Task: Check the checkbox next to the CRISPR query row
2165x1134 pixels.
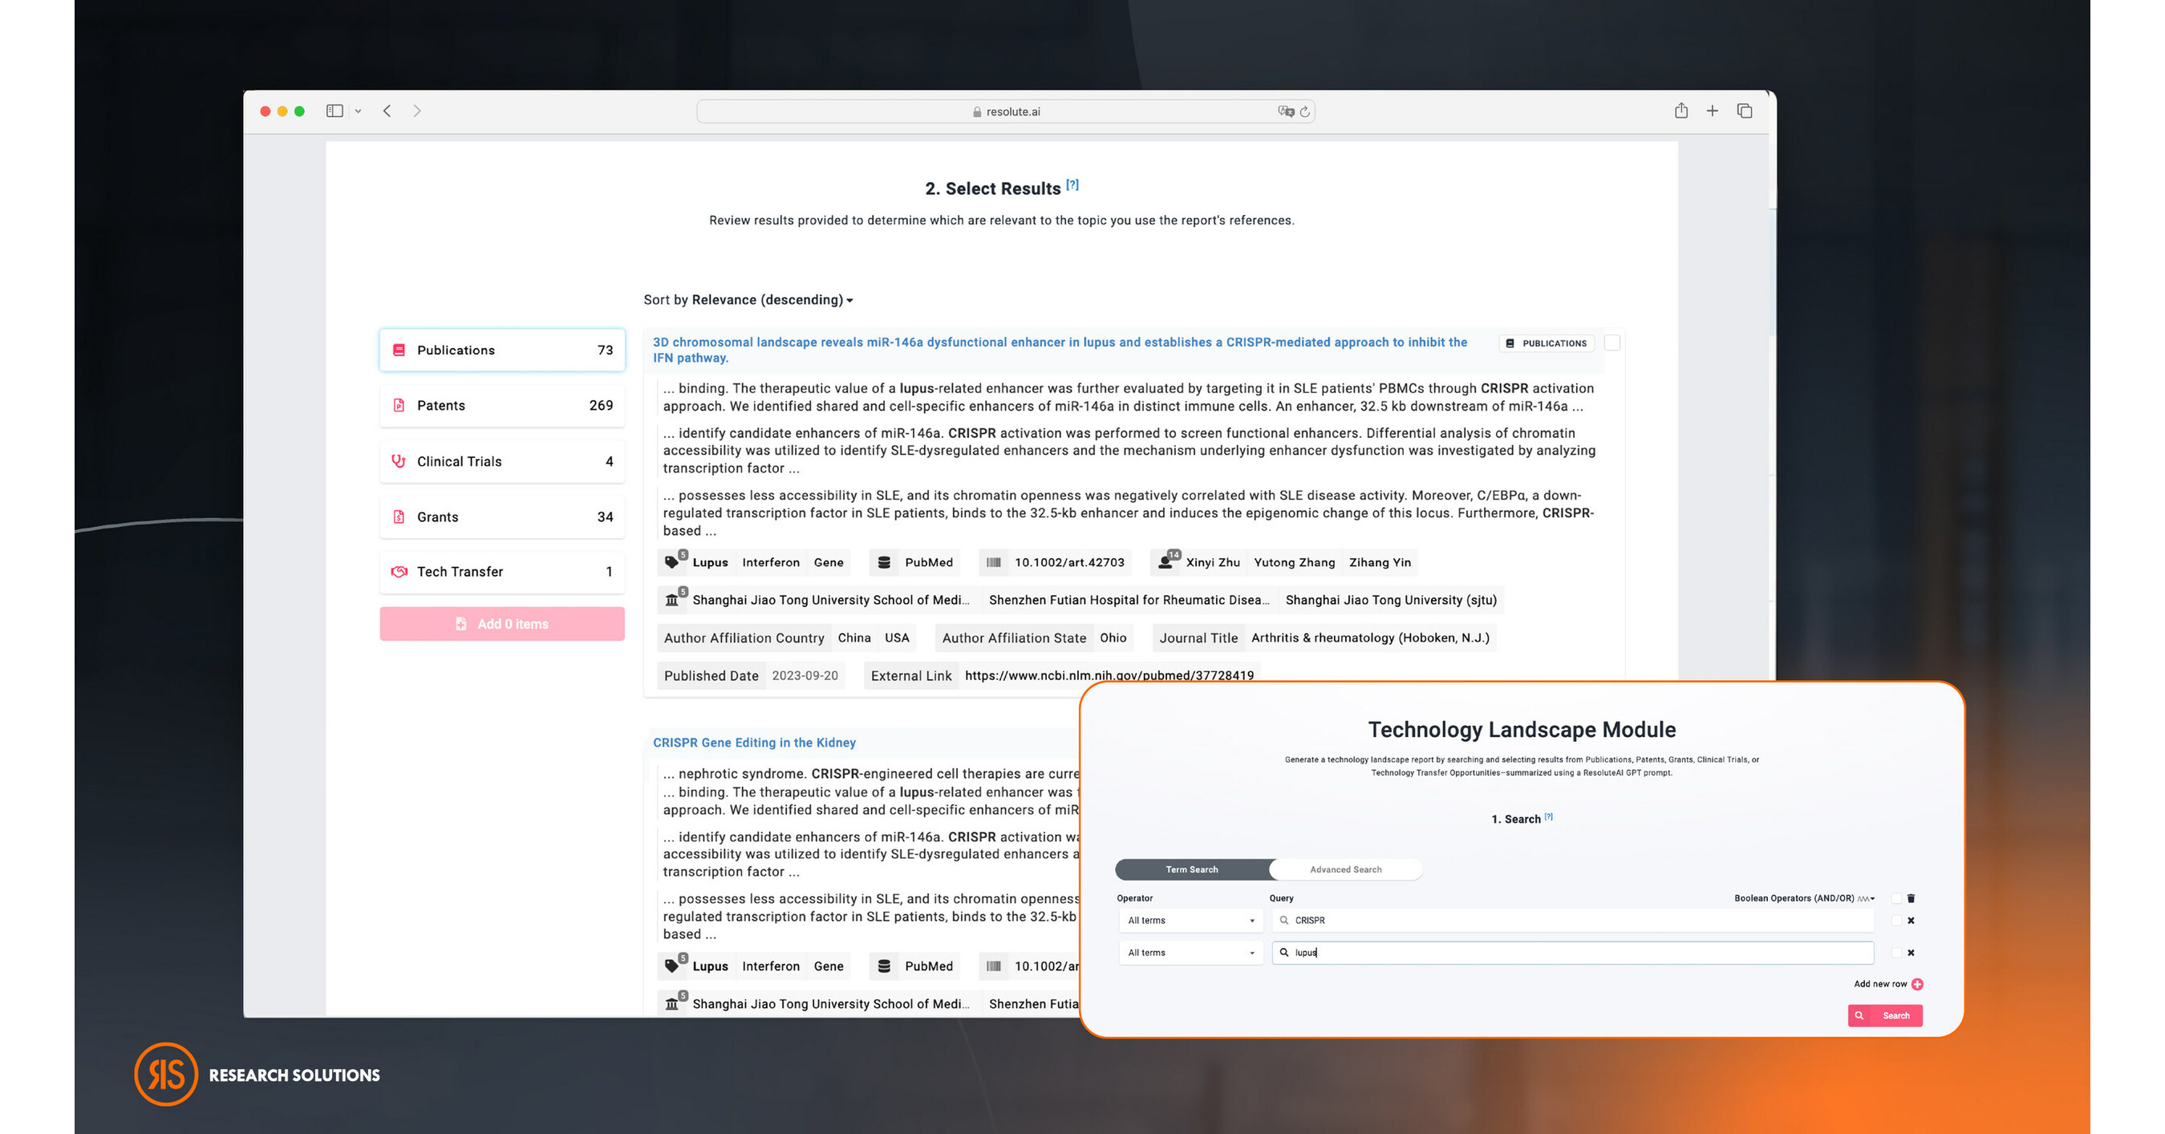Action: click(x=1896, y=921)
